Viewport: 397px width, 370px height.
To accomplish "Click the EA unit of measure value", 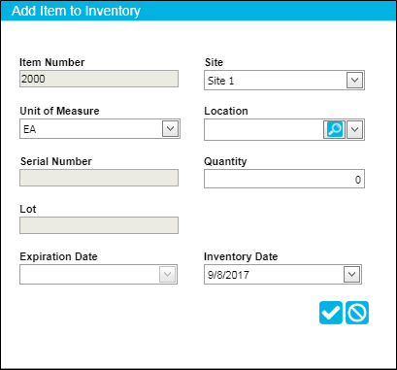I will (29, 129).
